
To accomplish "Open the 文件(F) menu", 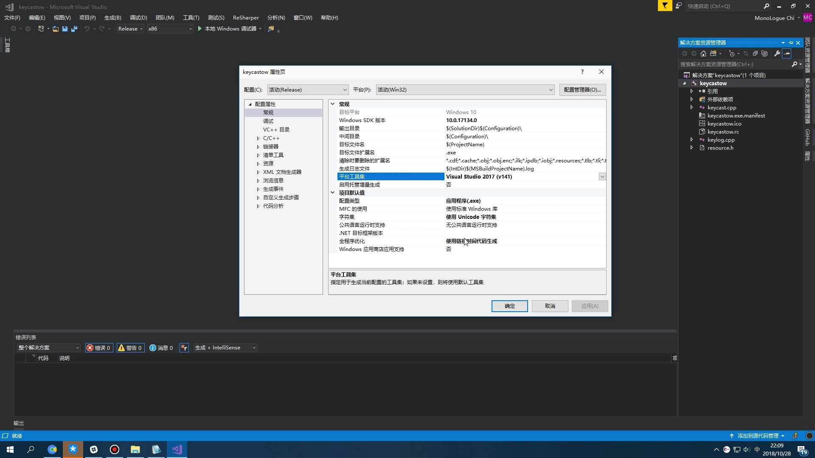I will point(12,18).
